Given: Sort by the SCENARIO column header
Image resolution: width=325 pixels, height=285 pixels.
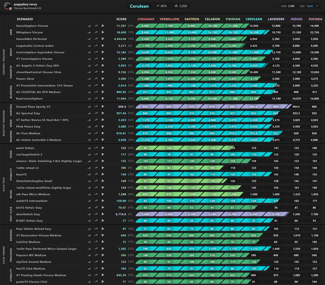Looking at the screenshot, I should click(x=25, y=19).
